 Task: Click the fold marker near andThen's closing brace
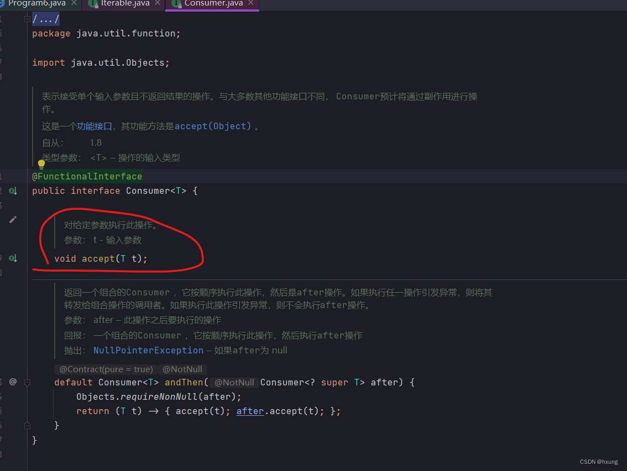[27, 425]
